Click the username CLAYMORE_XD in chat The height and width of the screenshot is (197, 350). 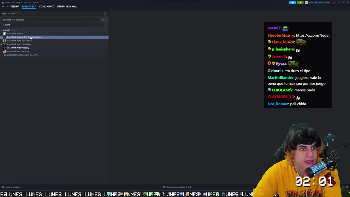point(281,97)
